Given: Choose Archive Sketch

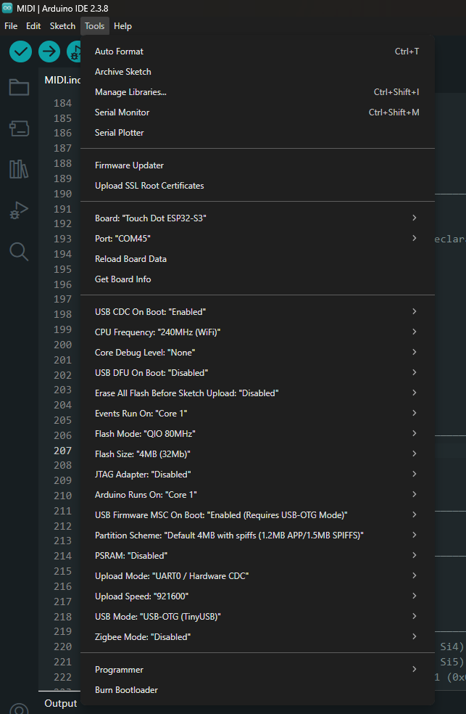Looking at the screenshot, I should [257, 72].
